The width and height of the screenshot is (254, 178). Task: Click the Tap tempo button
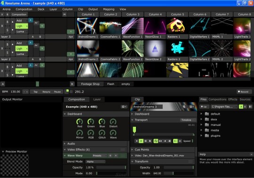click(x=35, y=92)
